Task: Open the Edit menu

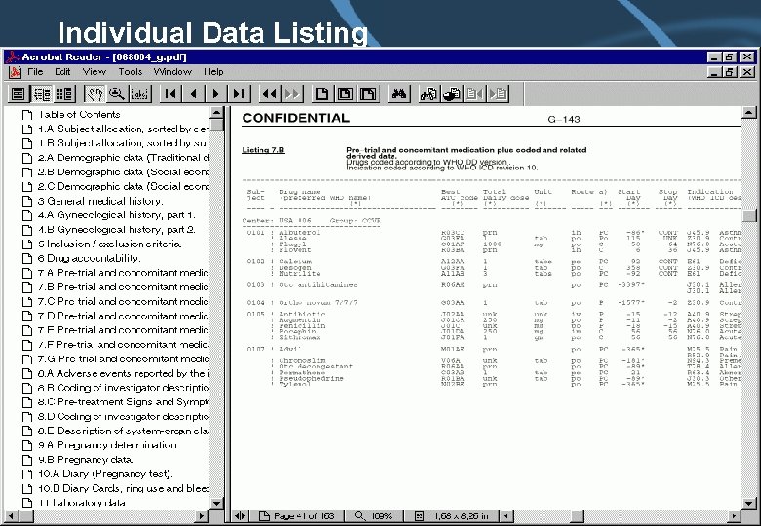Action: 62,72
